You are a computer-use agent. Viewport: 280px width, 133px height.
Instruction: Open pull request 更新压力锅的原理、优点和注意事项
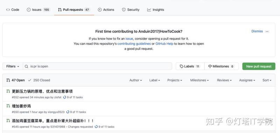click(42, 91)
